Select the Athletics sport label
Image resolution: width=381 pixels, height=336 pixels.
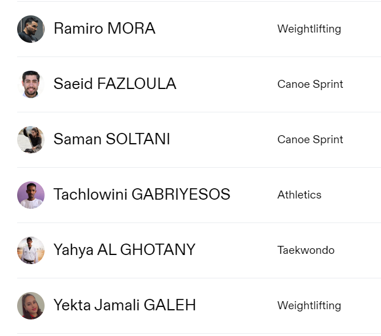299,195
